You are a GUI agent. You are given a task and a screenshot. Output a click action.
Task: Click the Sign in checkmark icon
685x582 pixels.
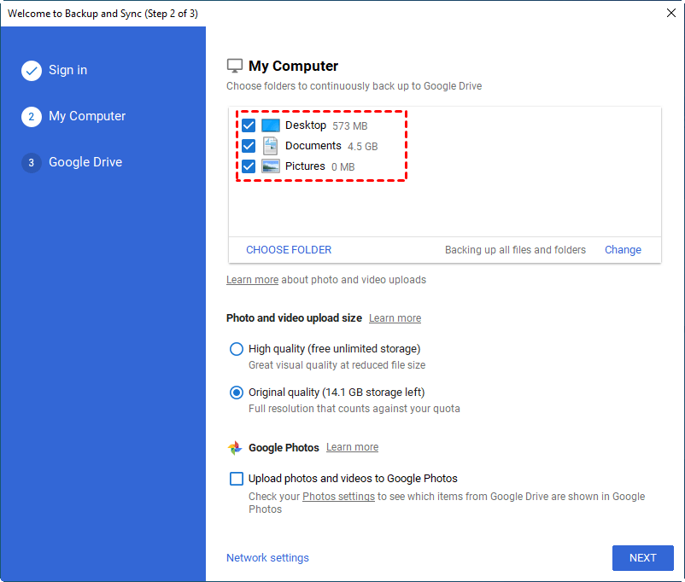[32, 71]
